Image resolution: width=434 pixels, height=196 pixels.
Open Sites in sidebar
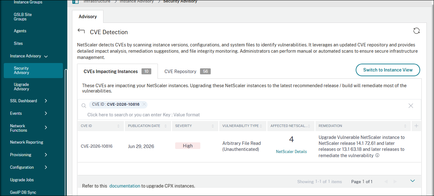pyautogui.click(x=18, y=43)
